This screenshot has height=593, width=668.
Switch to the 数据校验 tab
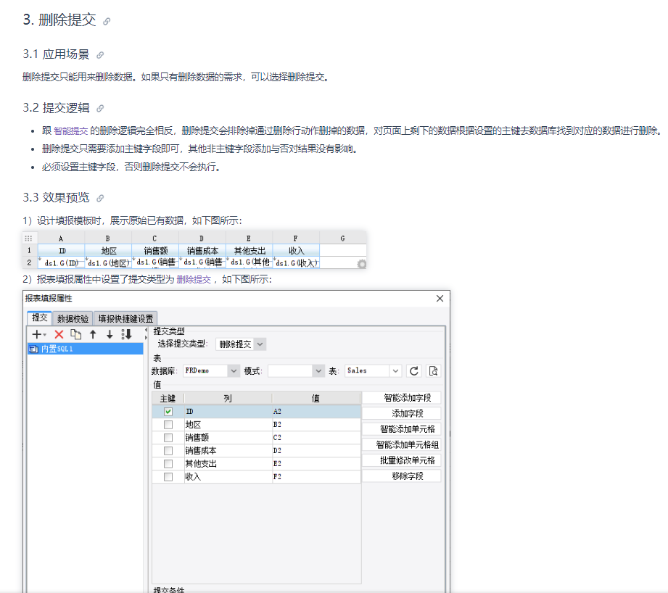point(73,318)
